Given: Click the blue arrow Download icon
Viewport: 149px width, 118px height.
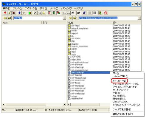Looking at the screenshot, I should [19, 13].
